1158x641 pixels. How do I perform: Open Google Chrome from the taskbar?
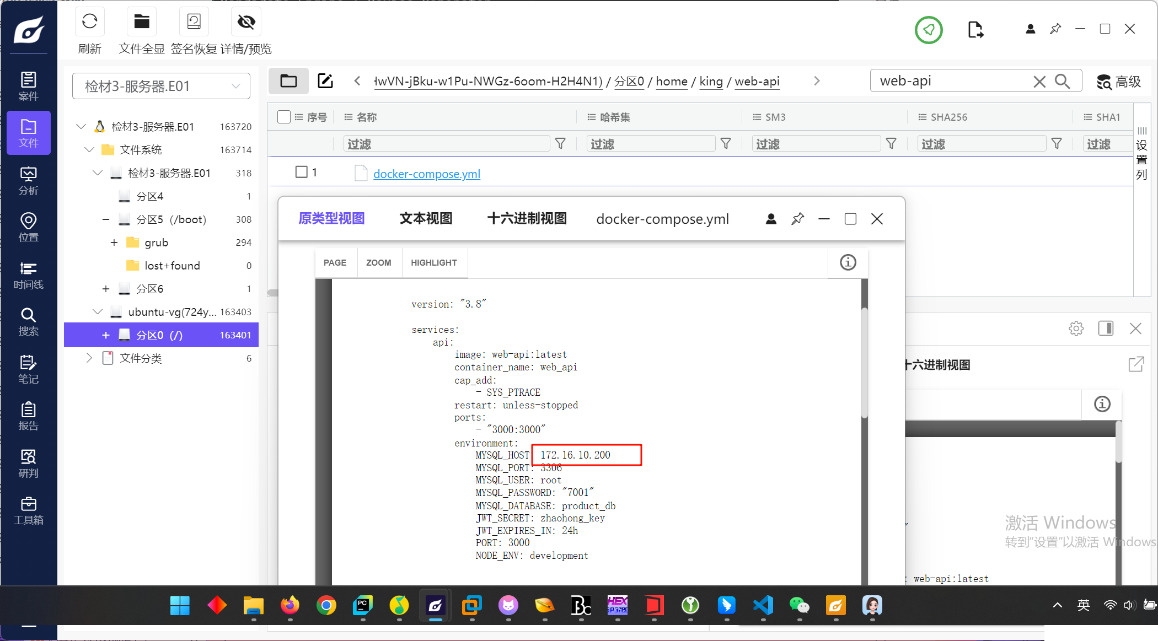point(326,606)
